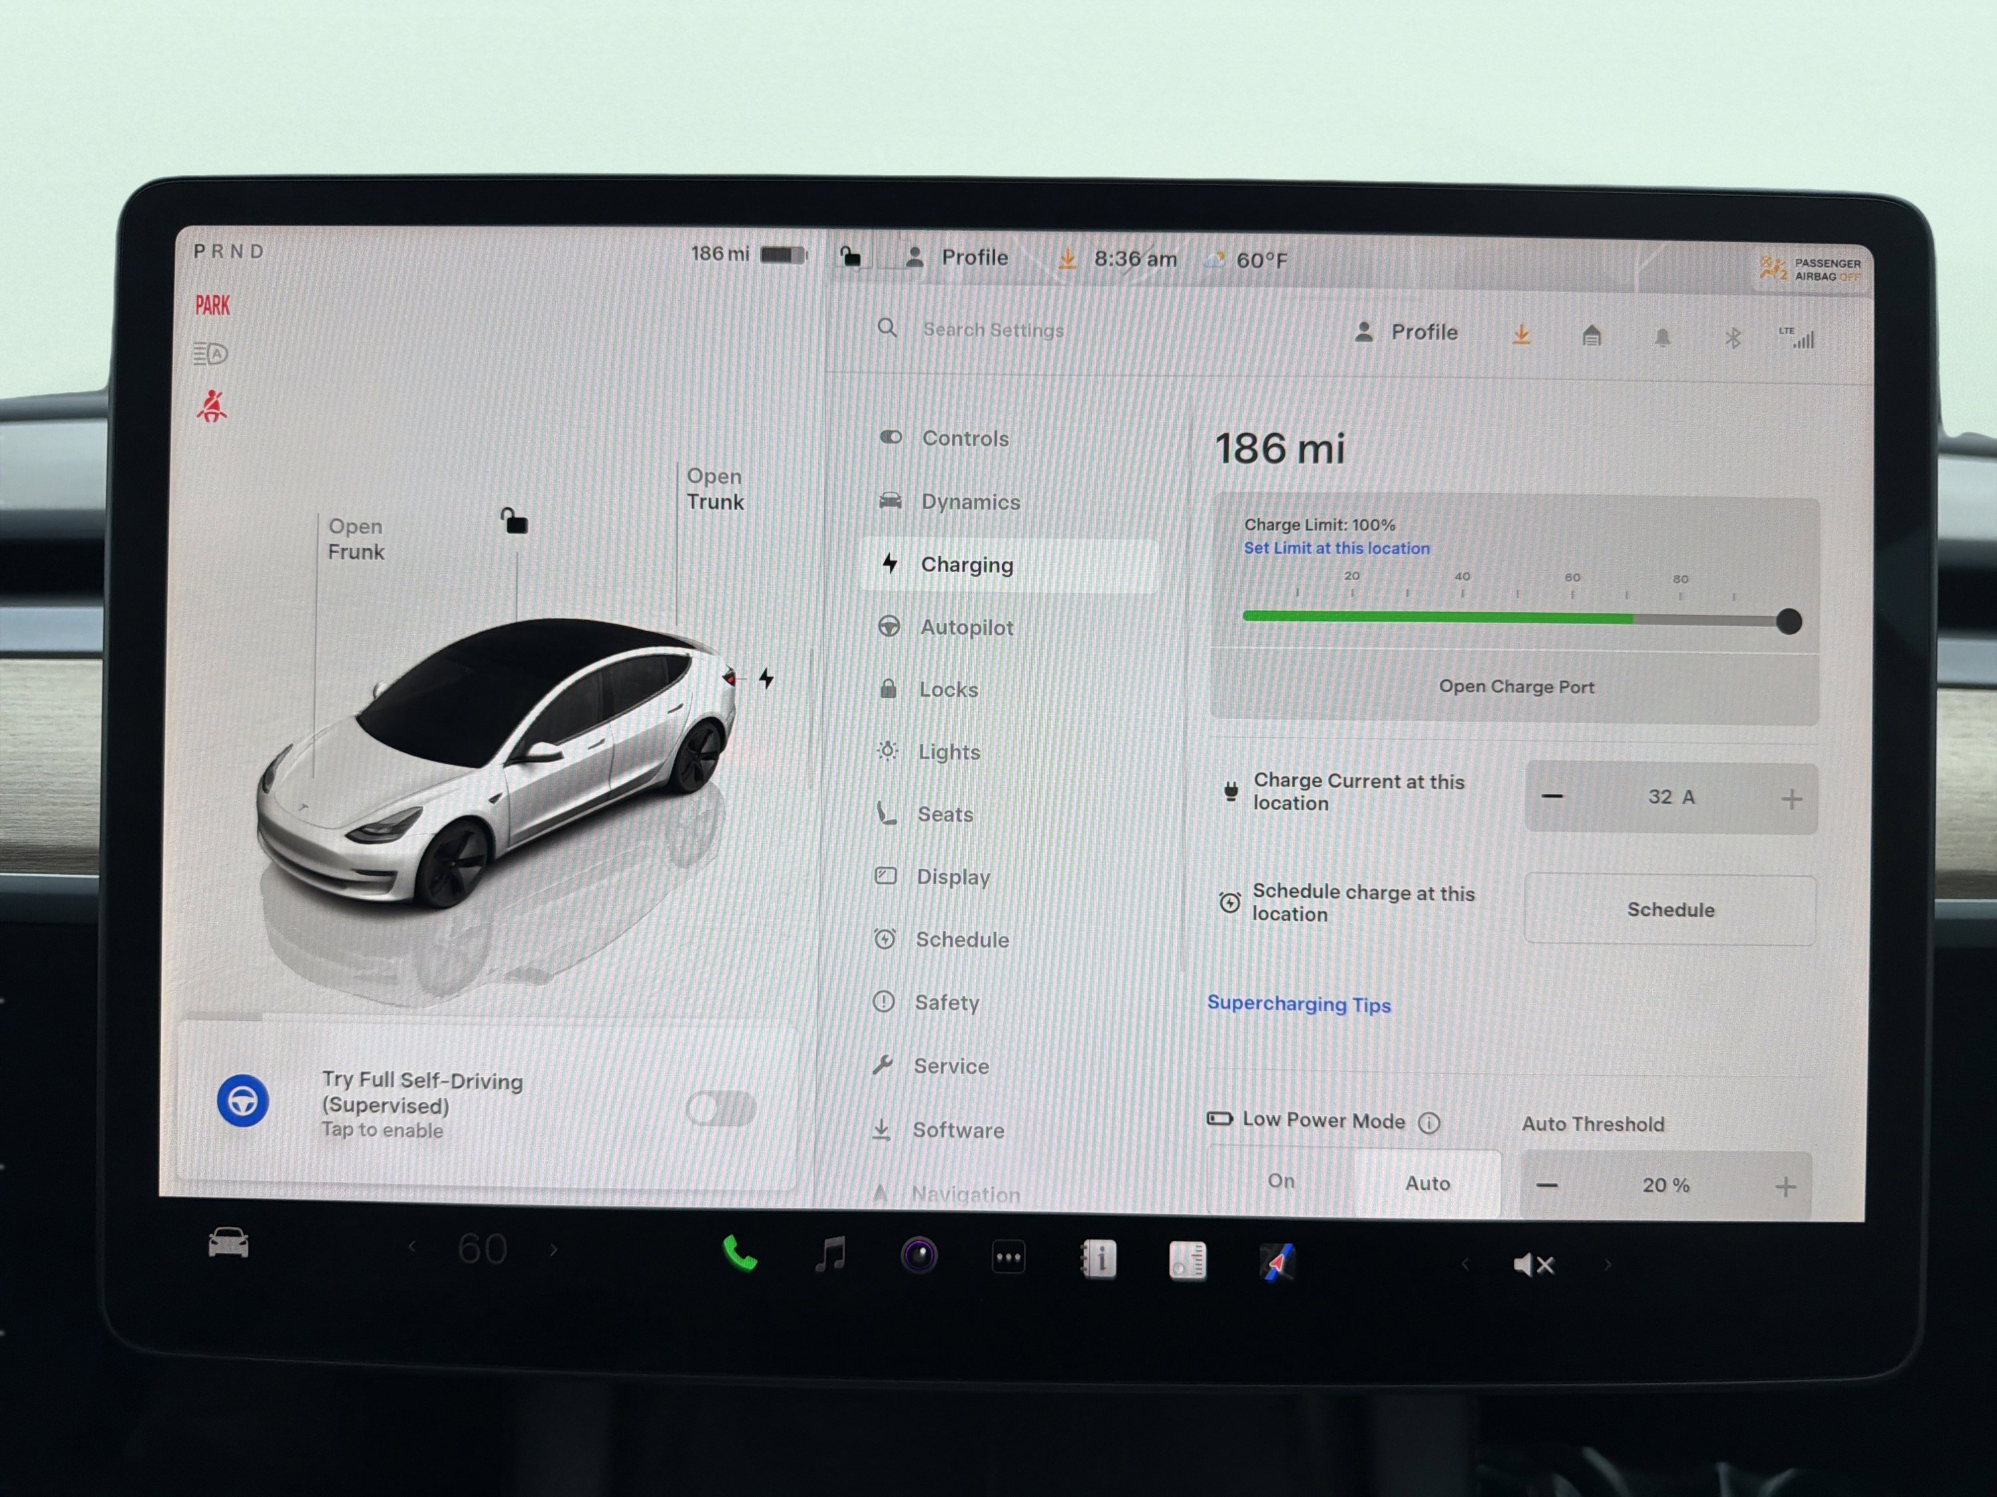
Task: Tap the Search Settings field
Action: 993,330
